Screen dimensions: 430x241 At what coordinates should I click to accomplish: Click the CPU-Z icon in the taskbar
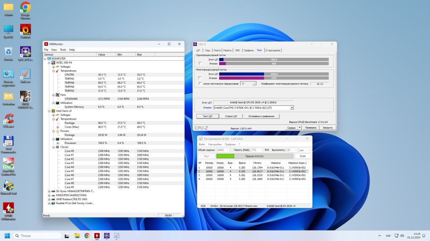click(x=107, y=236)
